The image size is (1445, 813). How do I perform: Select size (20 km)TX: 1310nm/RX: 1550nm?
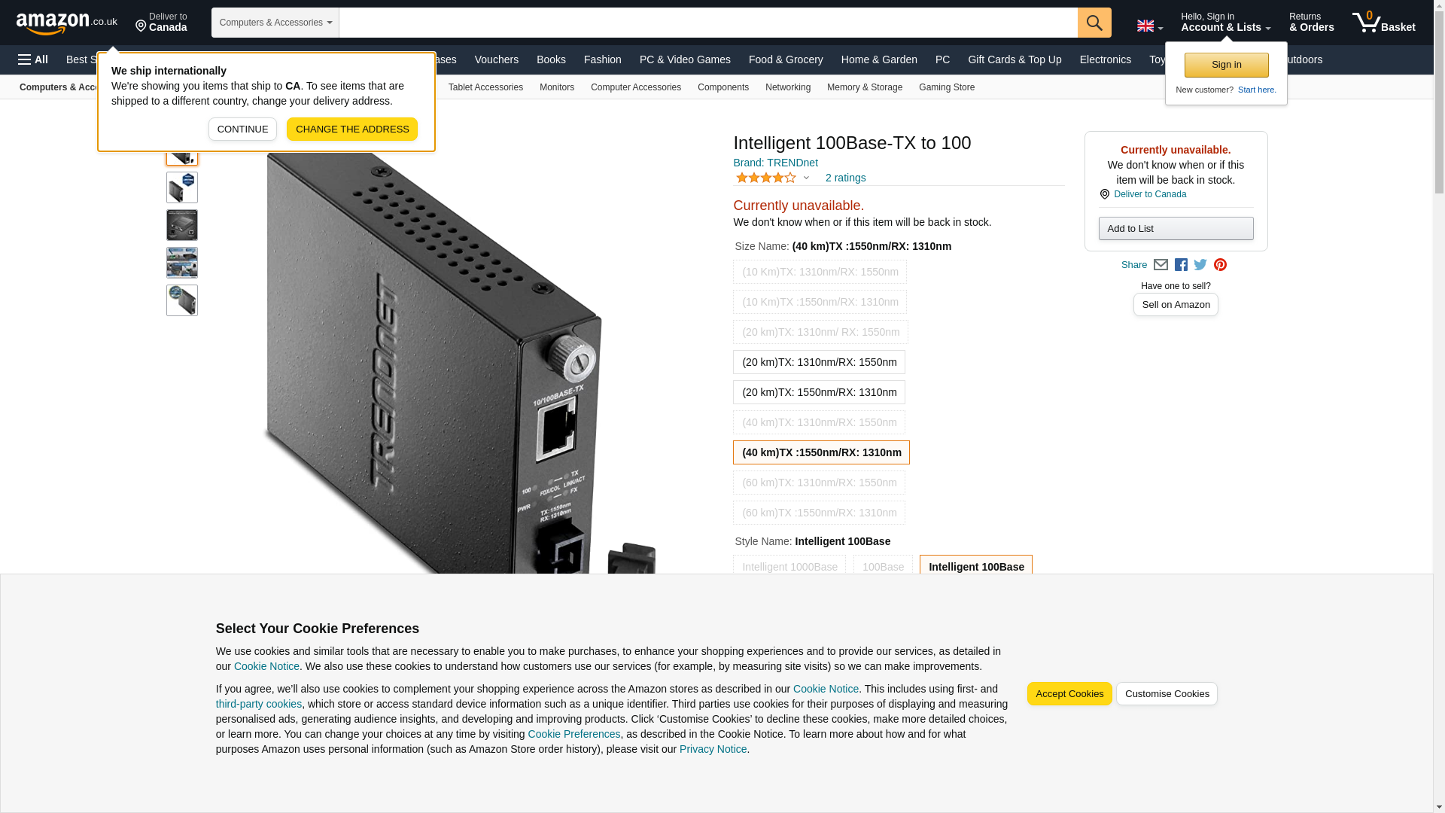[819, 362]
